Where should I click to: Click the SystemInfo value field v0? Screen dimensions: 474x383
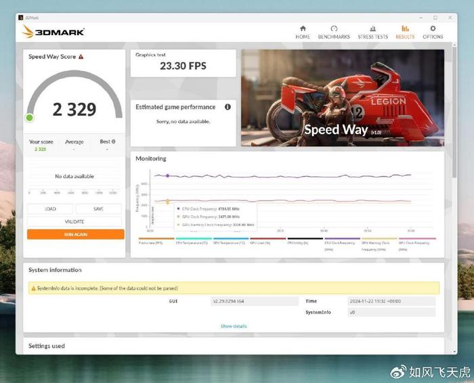click(391, 313)
